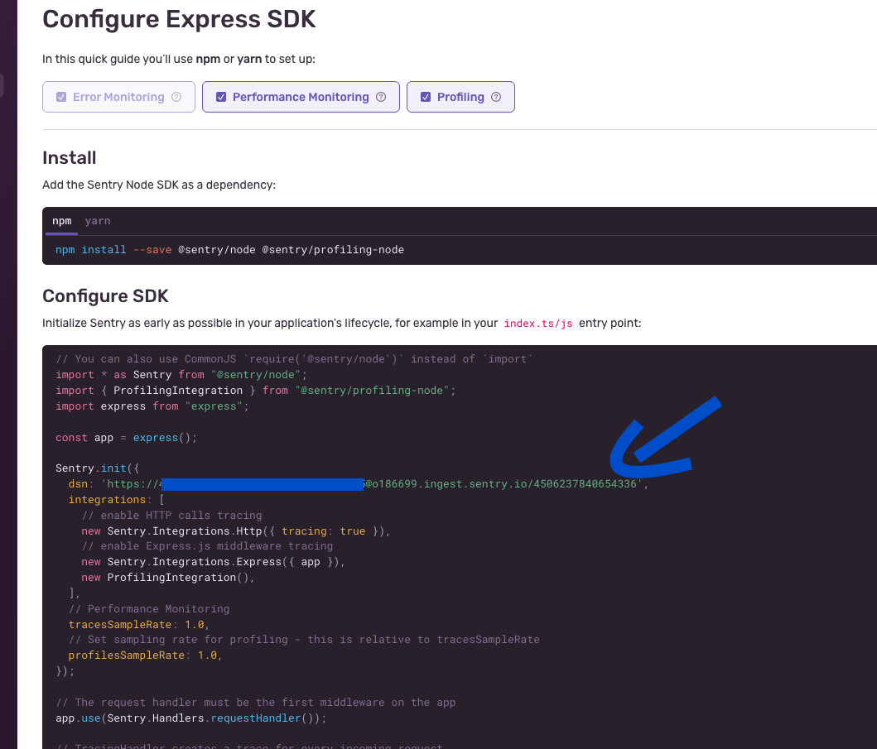Click the Error Monitoring option button

(x=118, y=97)
